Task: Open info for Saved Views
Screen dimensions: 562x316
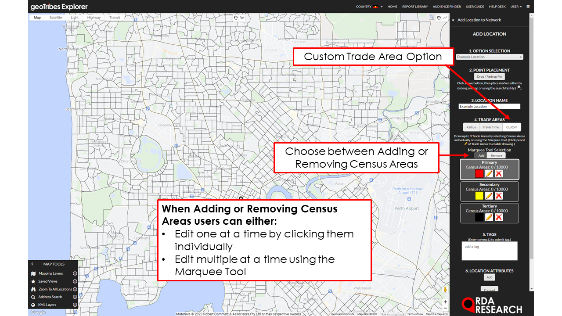Action: click(75, 281)
